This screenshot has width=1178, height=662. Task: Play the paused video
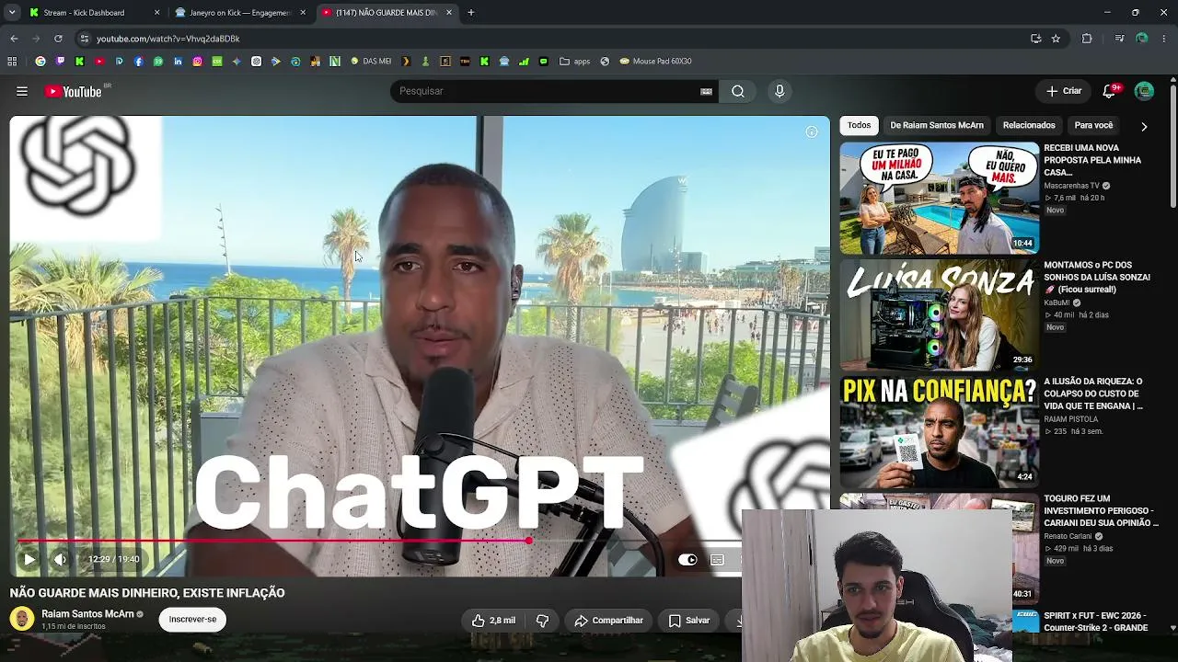(29, 559)
